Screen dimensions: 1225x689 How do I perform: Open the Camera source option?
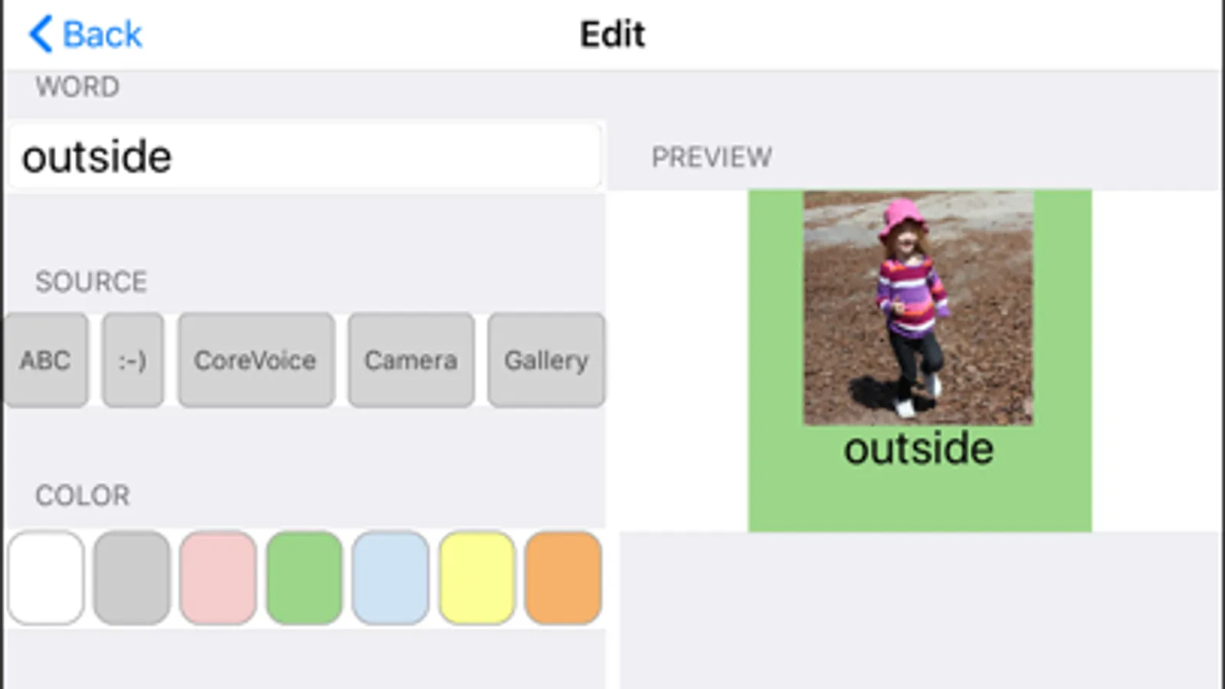pos(411,360)
